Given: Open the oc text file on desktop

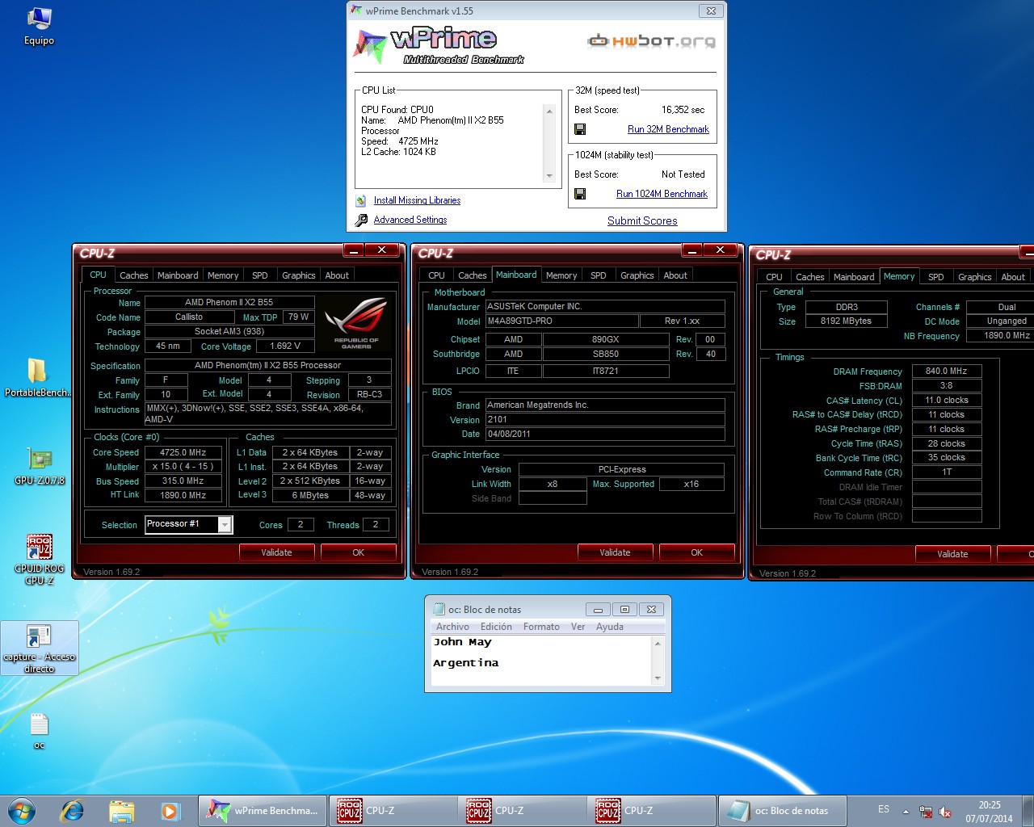Looking at the screenshot, I should point(39,730).
